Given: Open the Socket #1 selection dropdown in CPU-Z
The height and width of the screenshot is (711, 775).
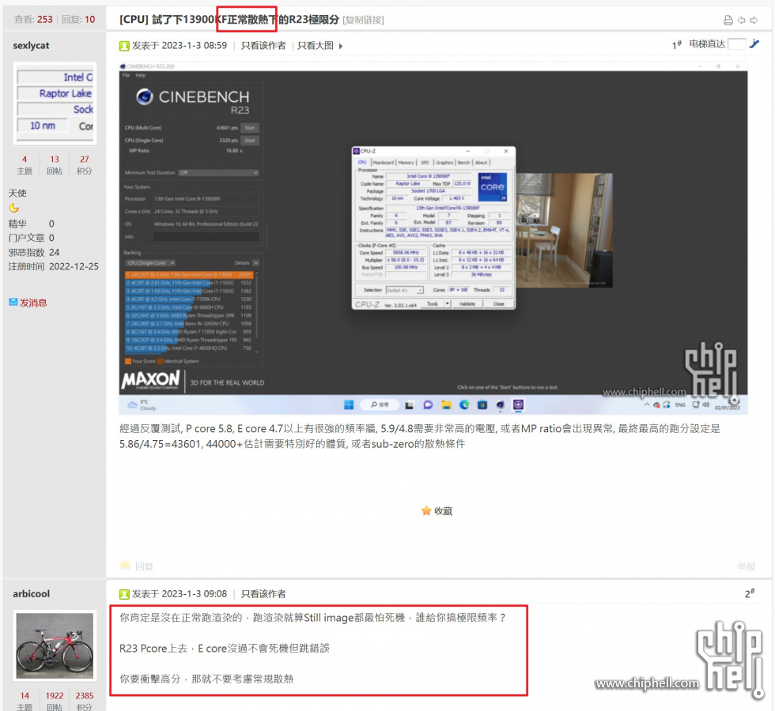Looking at the screenshot, I should pyautogui.click(x=405, y=290).
